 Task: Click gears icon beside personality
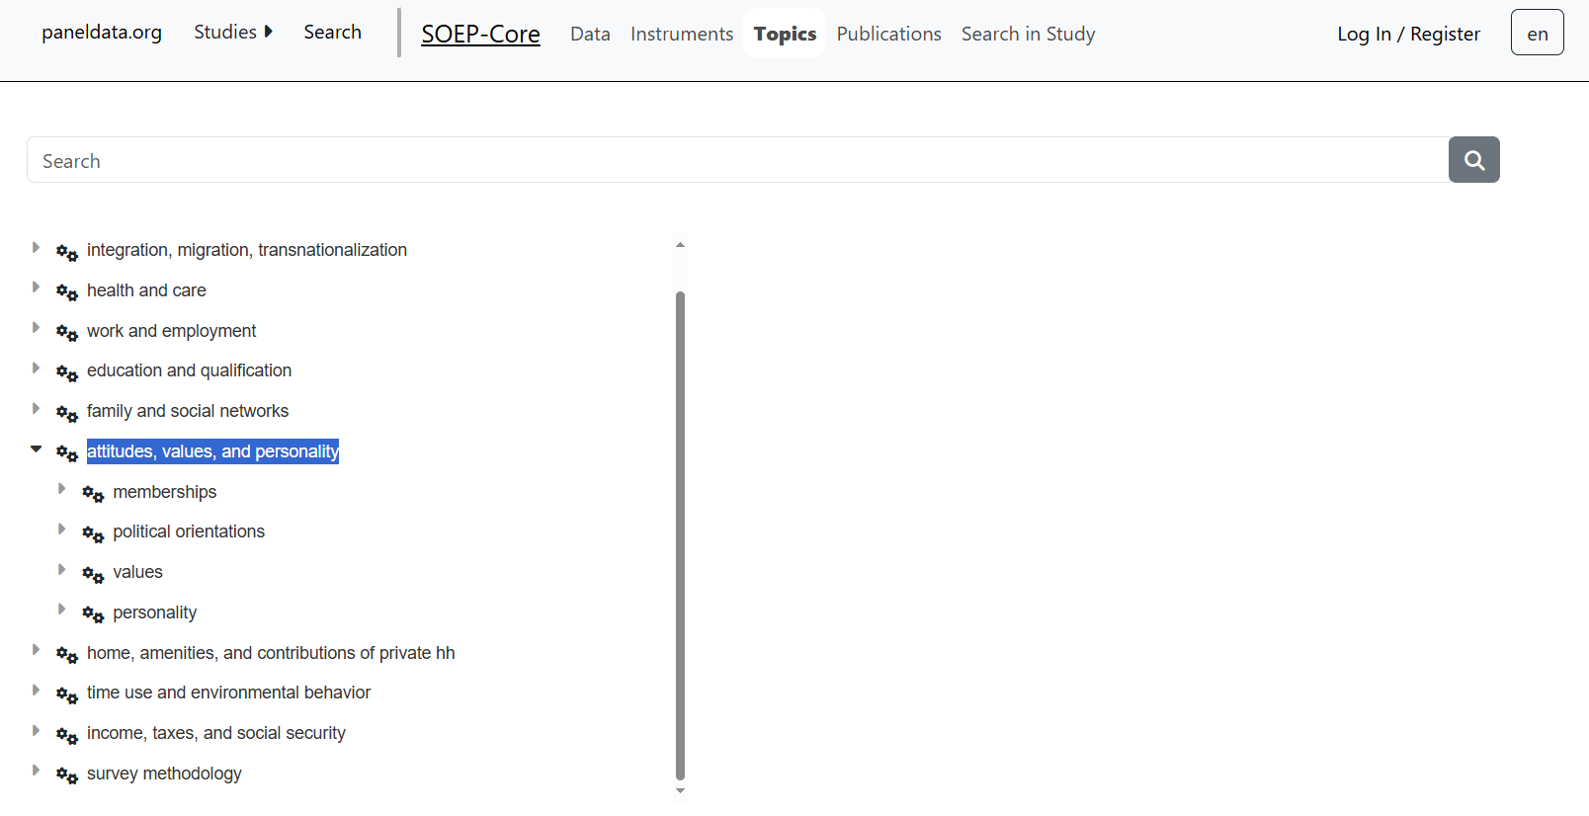(93, 614)
